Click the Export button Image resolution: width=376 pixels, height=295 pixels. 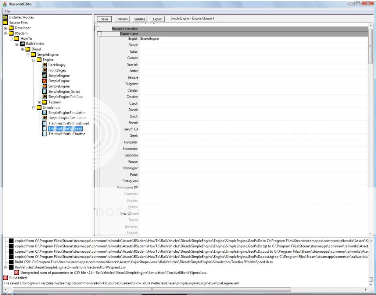(157, 19)
